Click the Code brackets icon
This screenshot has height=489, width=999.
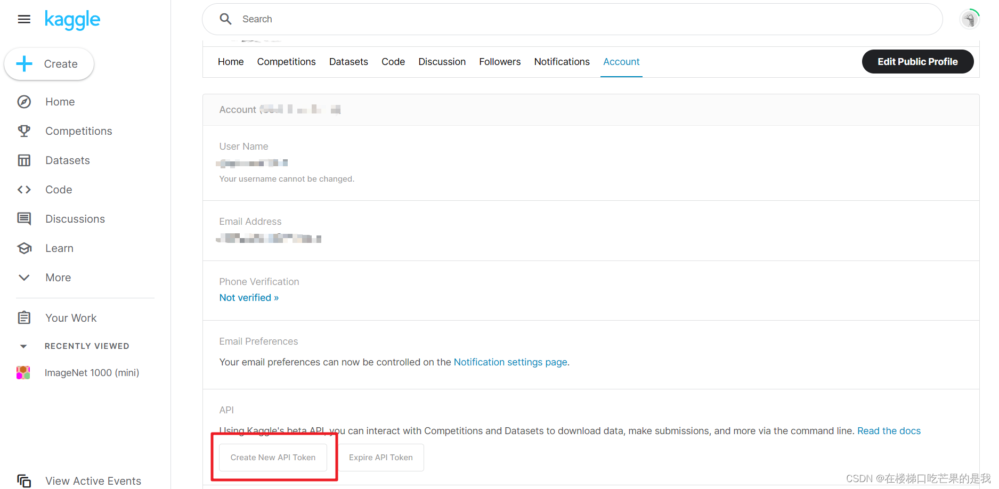click(x=24, y=190)
